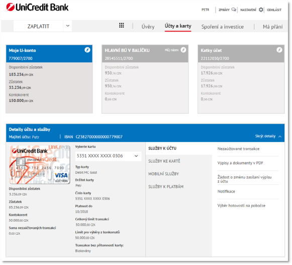Expand the Zaplatit dropdown arrow
The height and width of the screenshot is (265, 292).
click(x=68, y=26)
